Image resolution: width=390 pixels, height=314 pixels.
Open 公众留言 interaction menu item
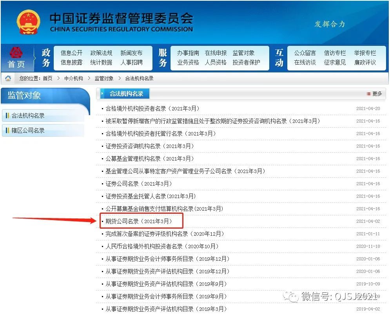point(305,53)
